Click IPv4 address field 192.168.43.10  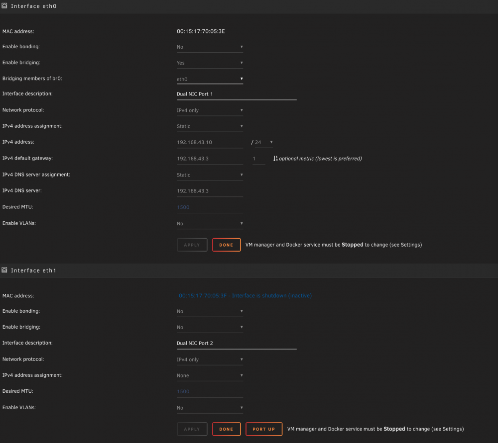pyautogui.click(x=210, y=142)
